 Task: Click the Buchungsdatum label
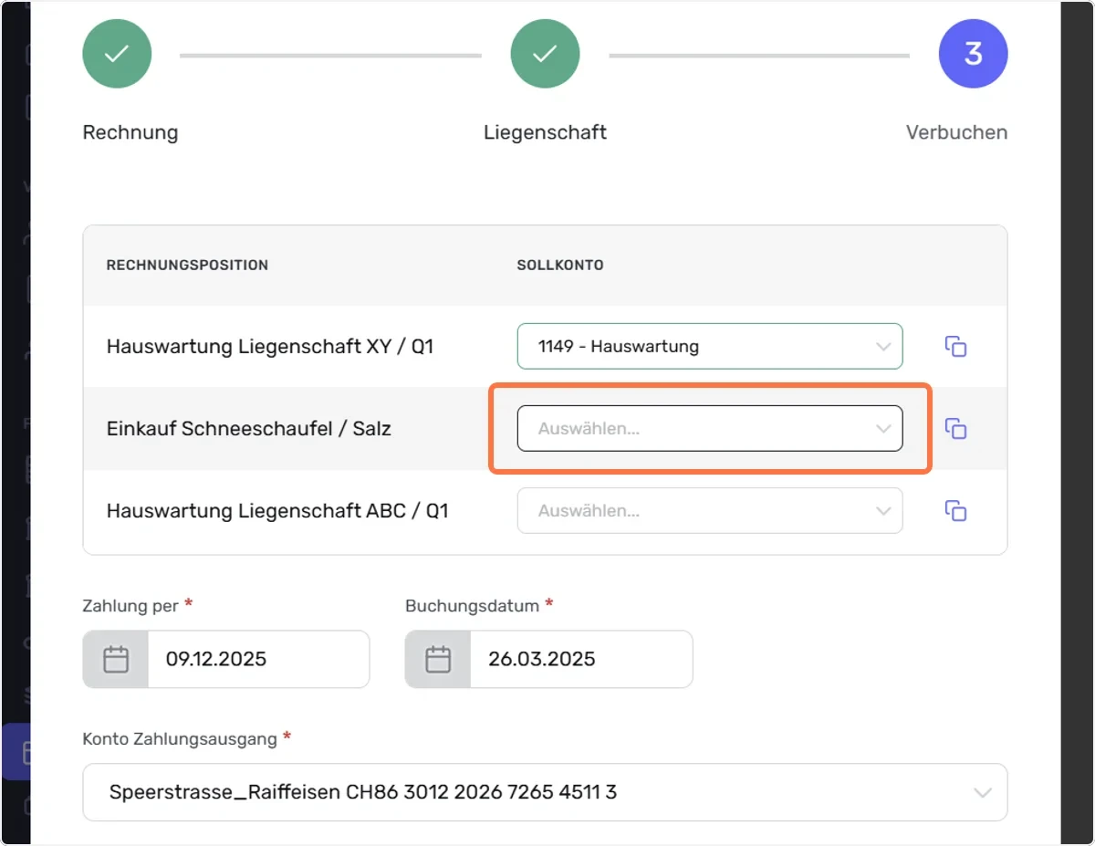(x=473, y=605)
